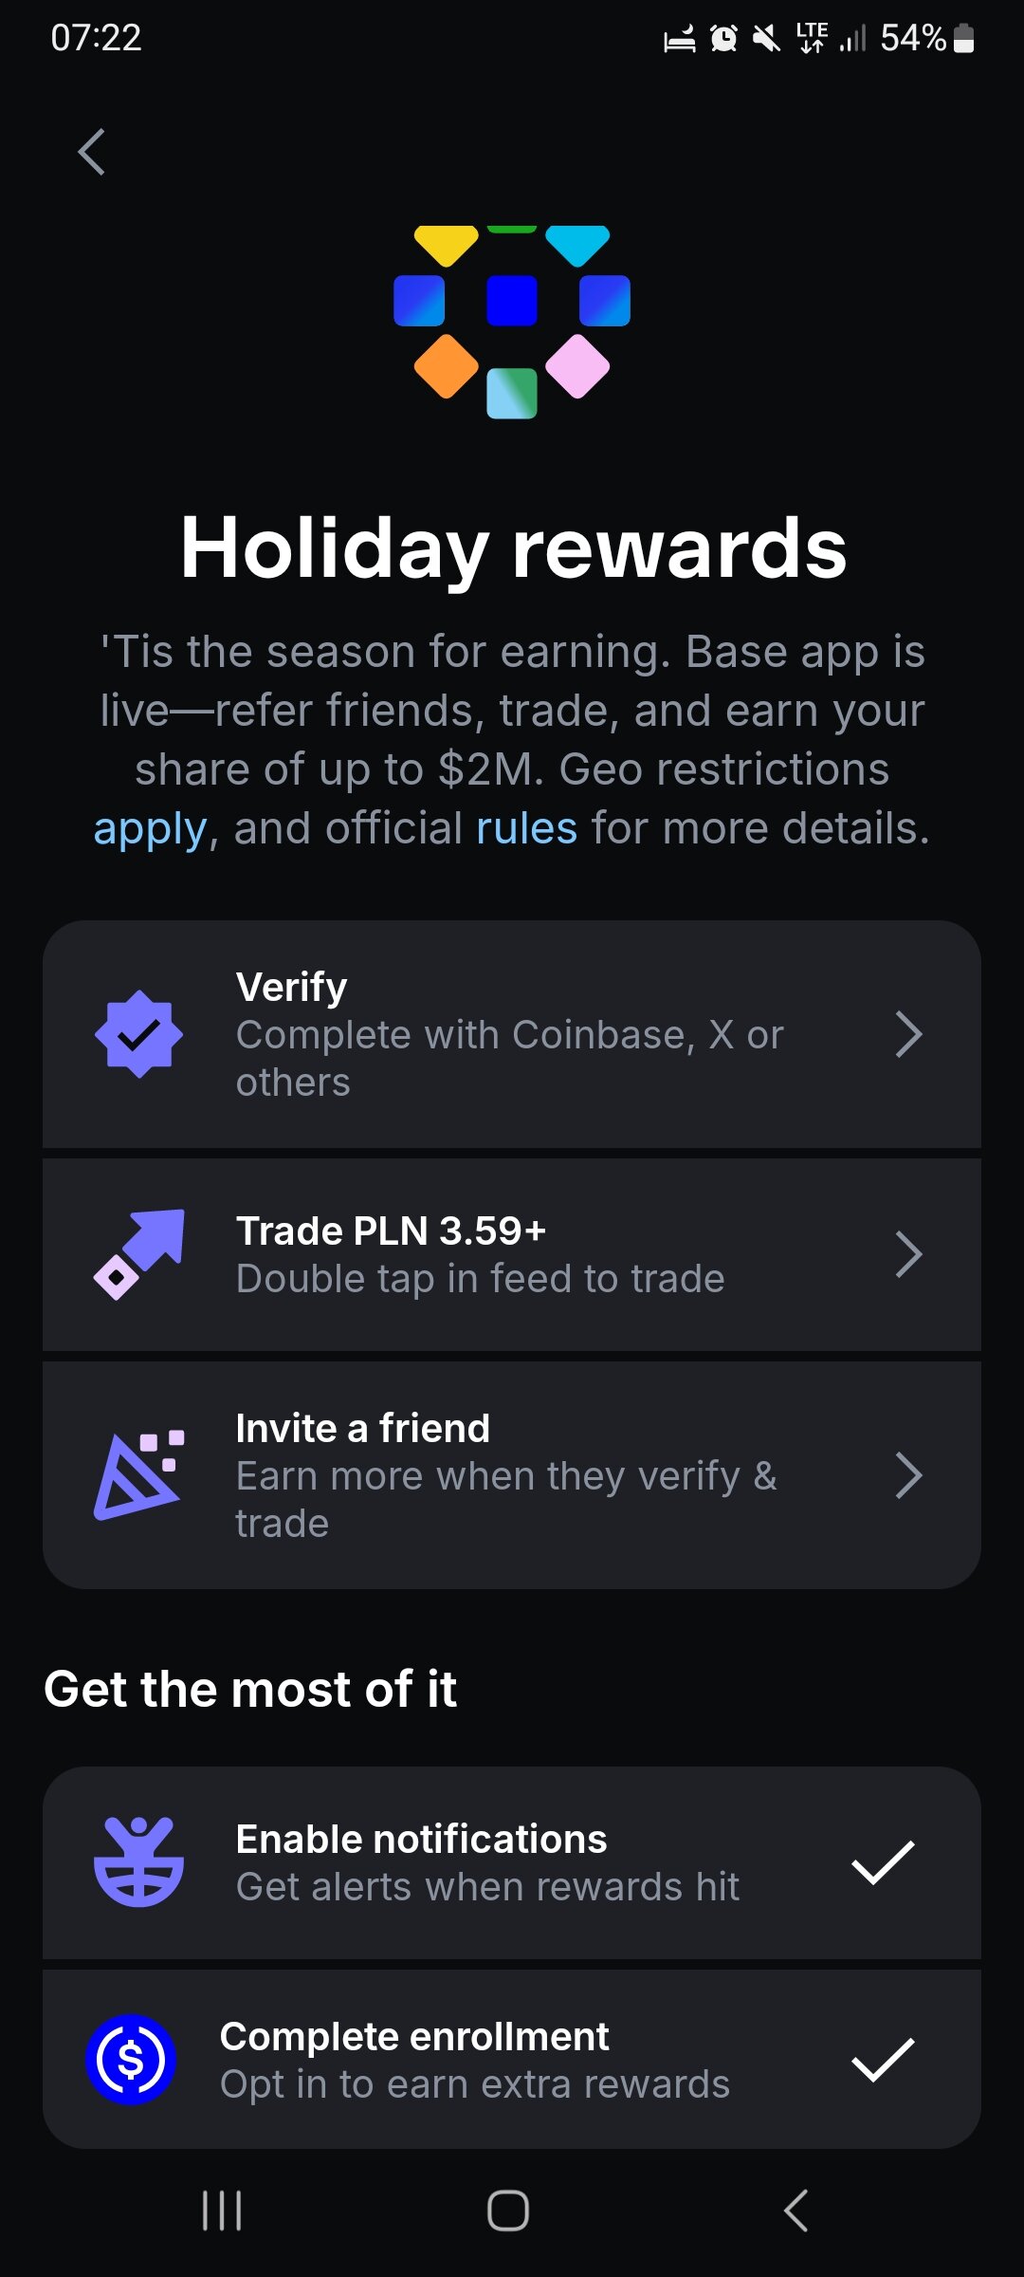Tap the blue dollar coin icon

coord(131,2059)
